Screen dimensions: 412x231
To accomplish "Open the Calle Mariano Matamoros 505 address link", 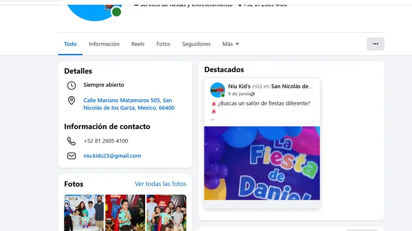I will (x=129, y=104).
